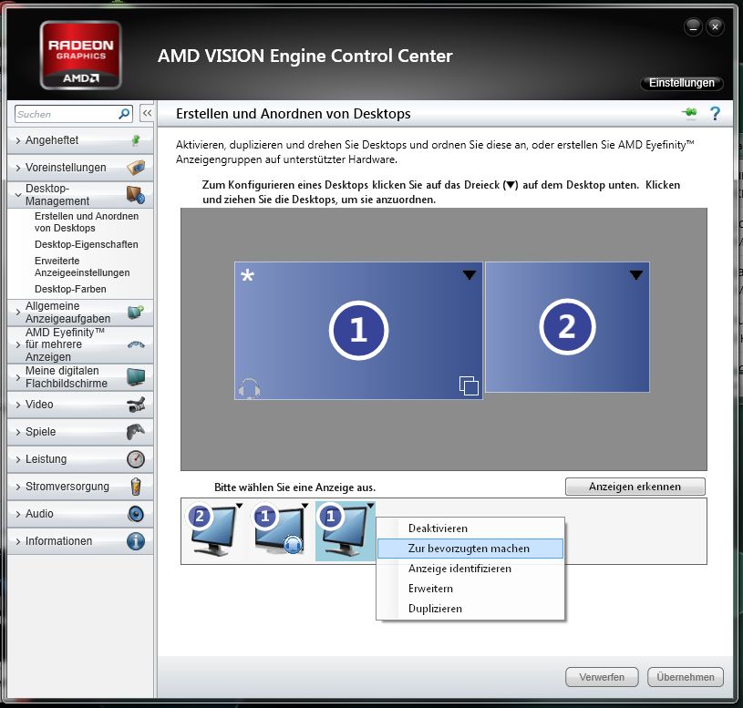Click the headphone icon on desktop 1
The image size is (743, 708).
tap(249, 388)
